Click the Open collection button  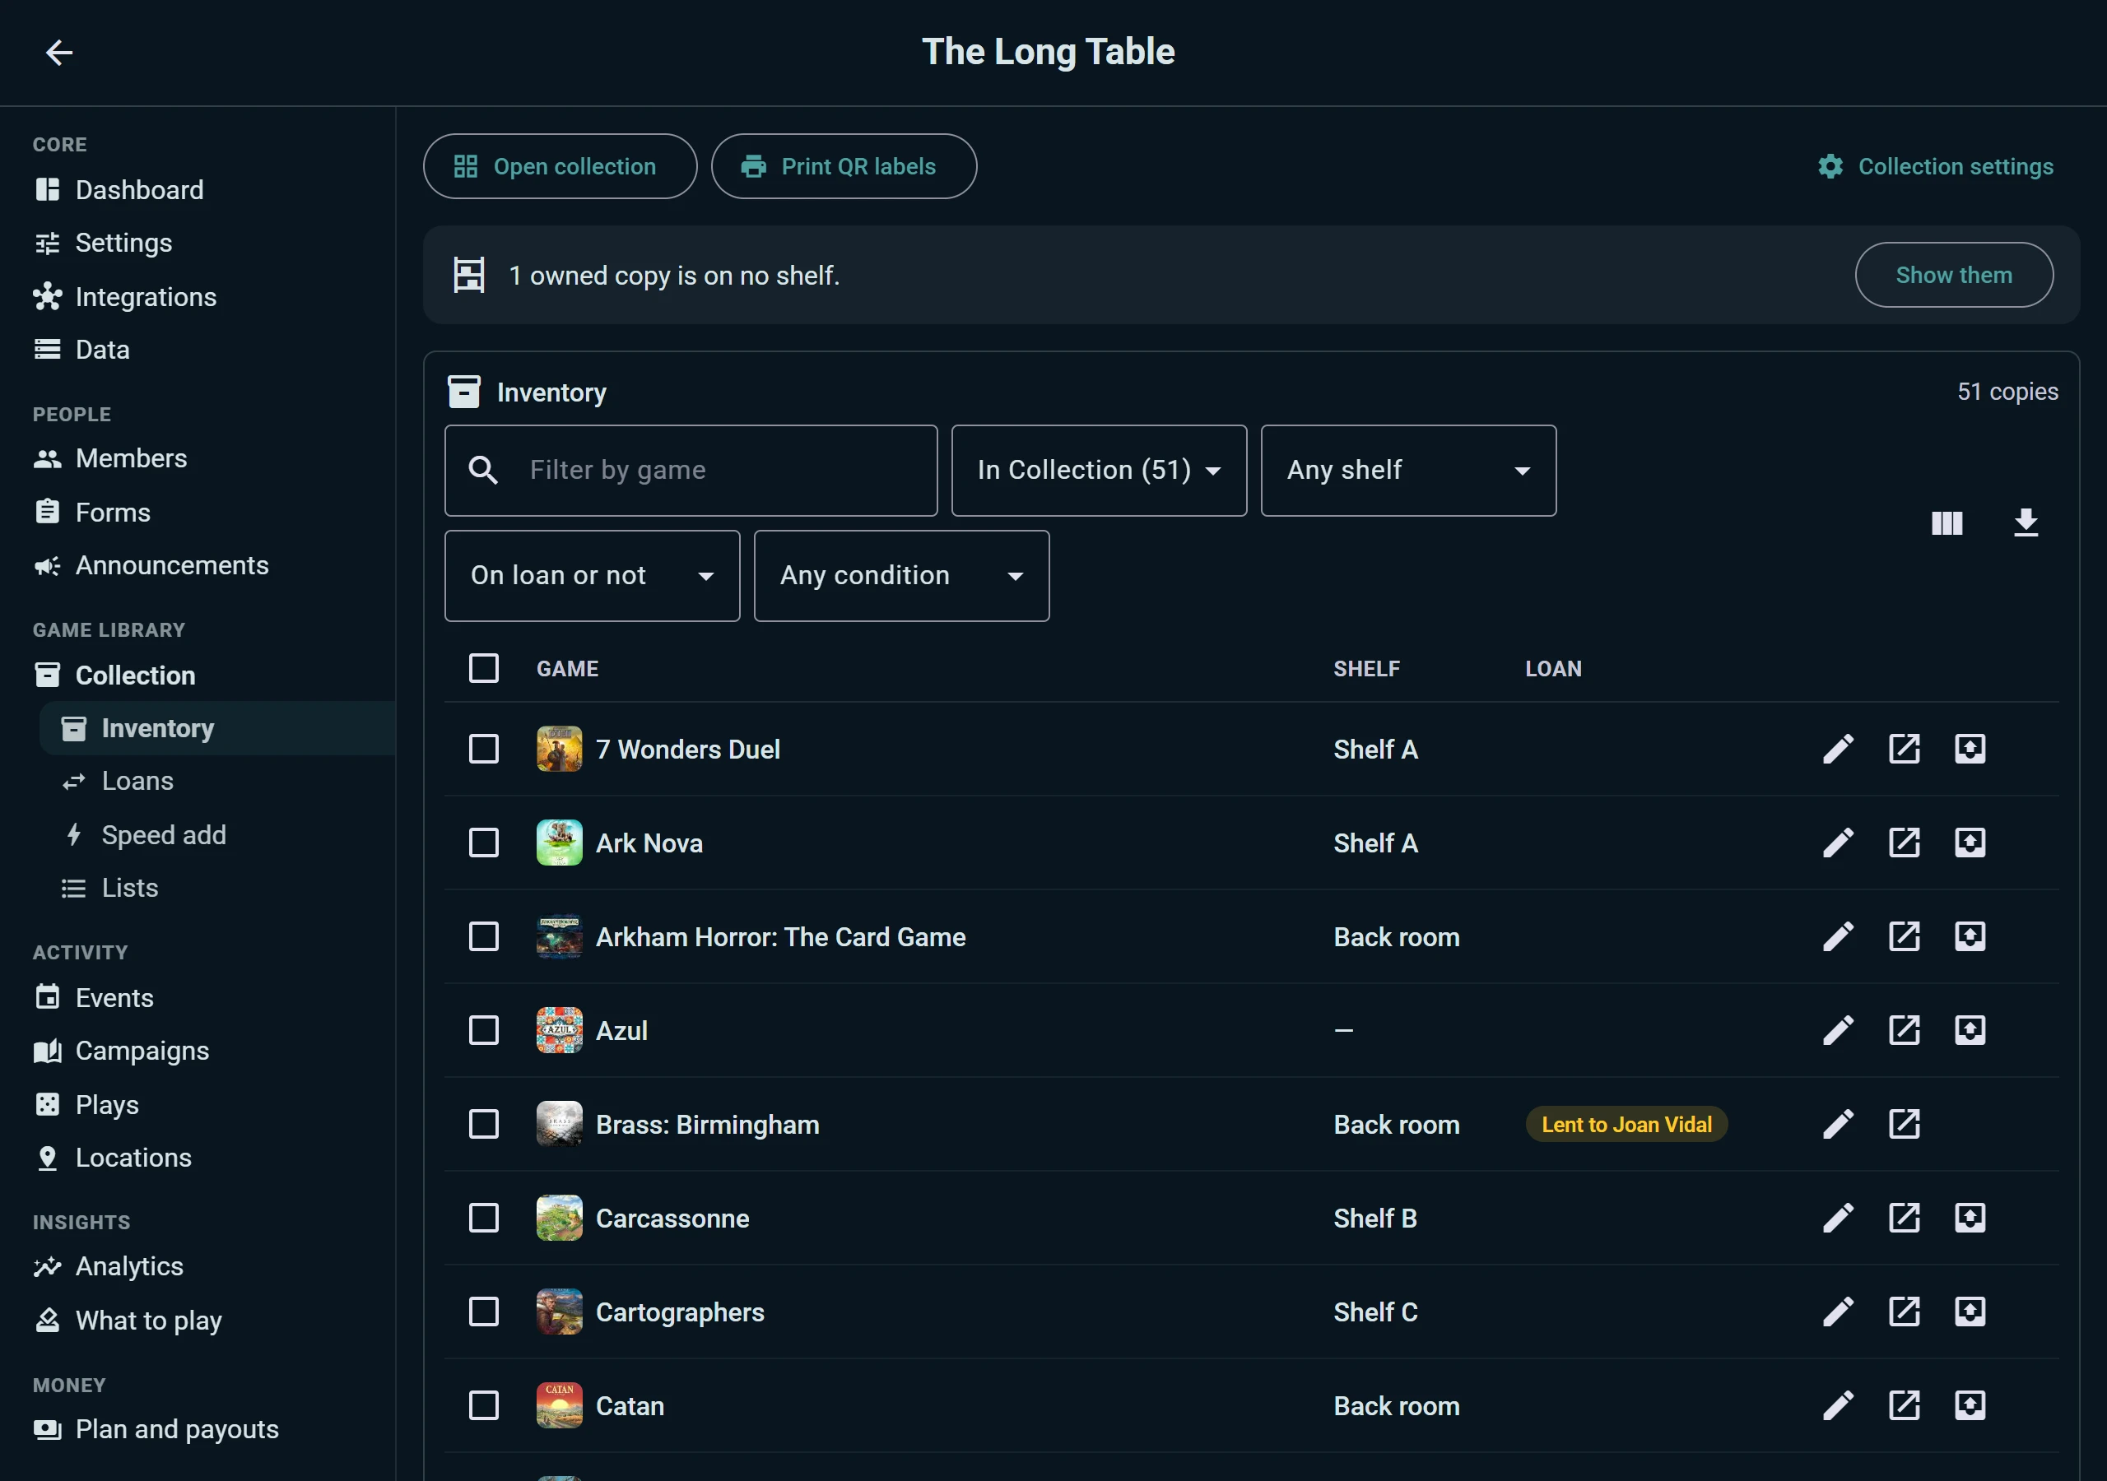(560, 166)
